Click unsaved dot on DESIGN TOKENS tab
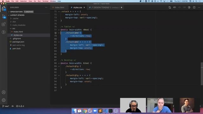203x114 pixels. pos(121,8)
